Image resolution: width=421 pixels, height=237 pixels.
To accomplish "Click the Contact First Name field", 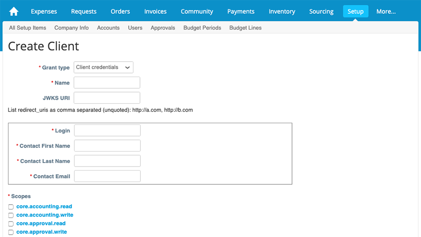I will (x=107, y=146).
